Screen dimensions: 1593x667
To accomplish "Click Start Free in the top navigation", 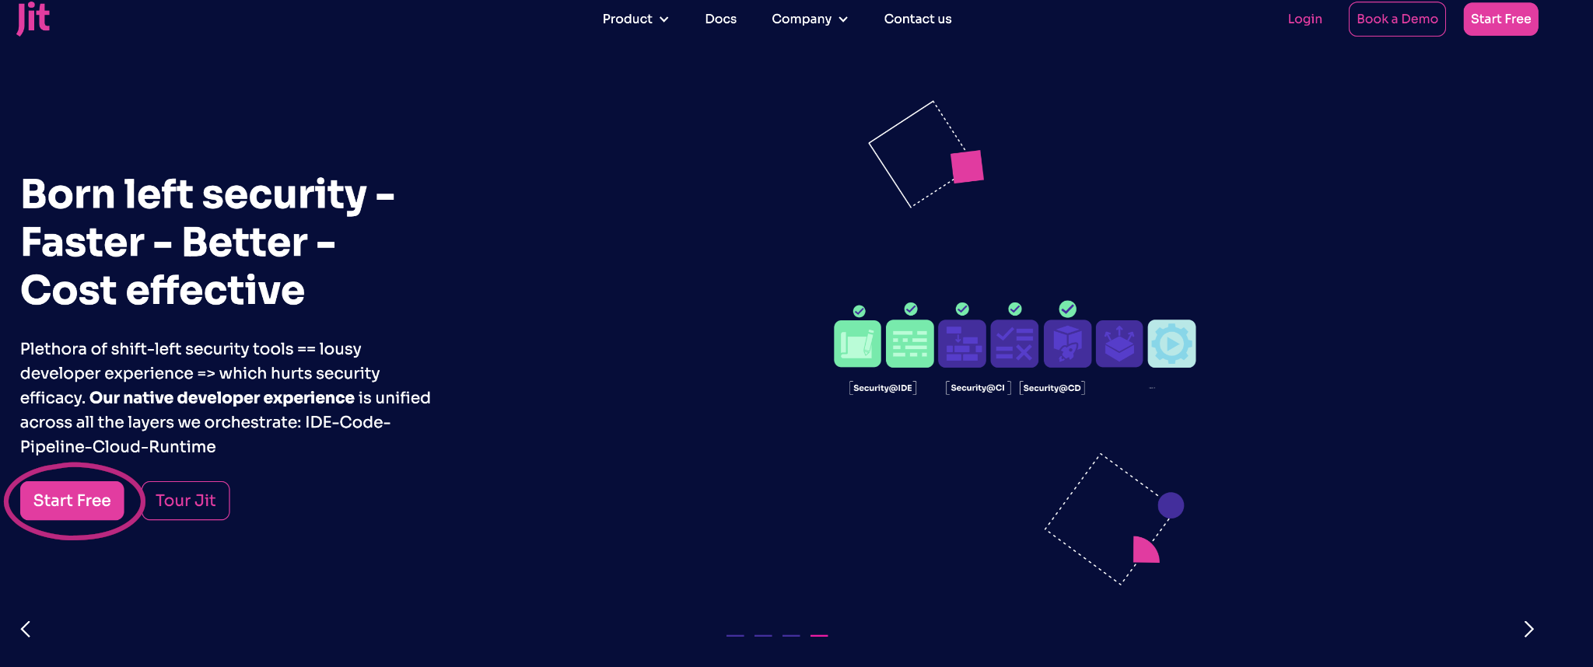I will click(1500, 19).
